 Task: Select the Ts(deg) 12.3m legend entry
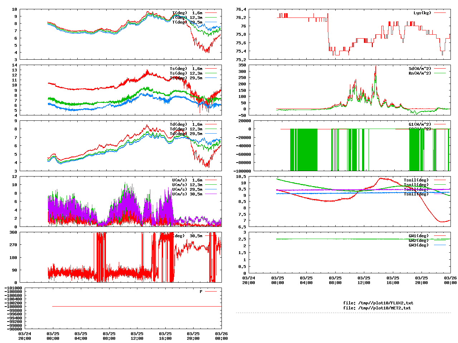[x=186, y=73]
